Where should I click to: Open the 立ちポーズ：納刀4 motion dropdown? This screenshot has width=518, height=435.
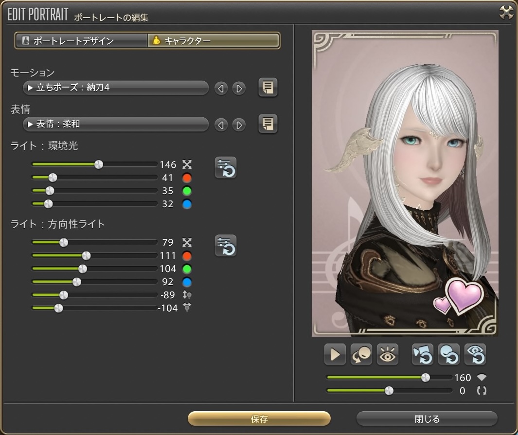click(x=116, y=88)
